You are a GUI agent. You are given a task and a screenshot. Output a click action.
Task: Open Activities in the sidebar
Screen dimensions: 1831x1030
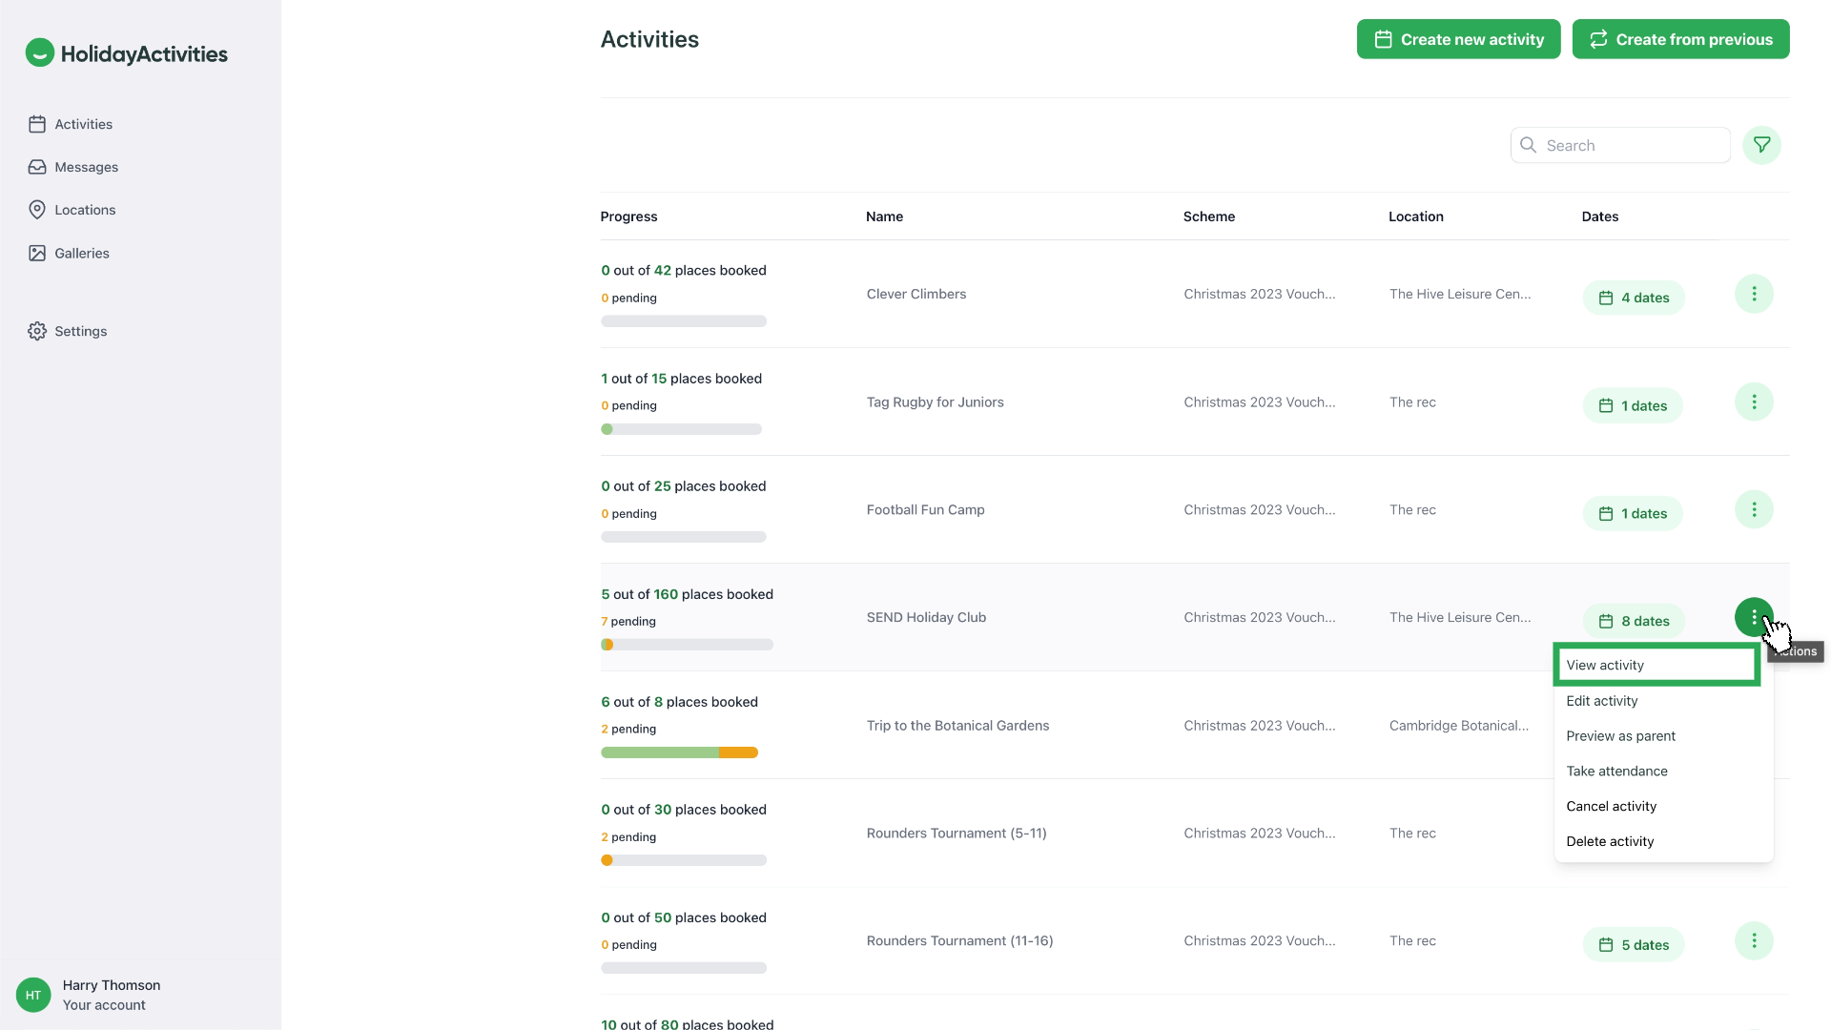point(83,124)
